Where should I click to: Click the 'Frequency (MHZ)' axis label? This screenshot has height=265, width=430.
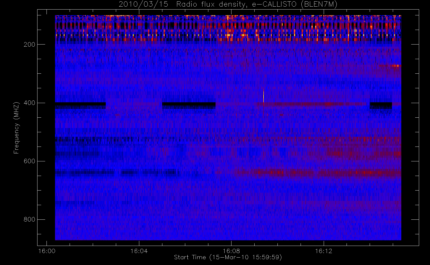[16, 128]
